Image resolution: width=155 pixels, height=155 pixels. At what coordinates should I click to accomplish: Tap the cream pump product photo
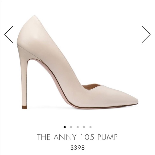click(x=77, y=62)
